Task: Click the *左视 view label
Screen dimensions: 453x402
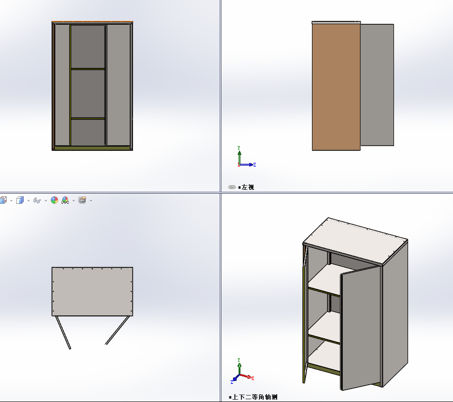Action: tap(246, 187)
